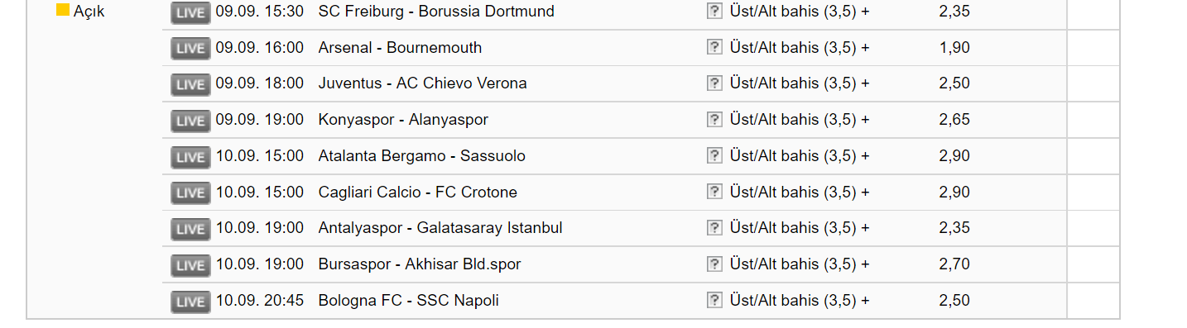Click the LIVE badge for SC Freiburg match
Image resolution: width=1187 pixels, height=328 pixels.
190,12
